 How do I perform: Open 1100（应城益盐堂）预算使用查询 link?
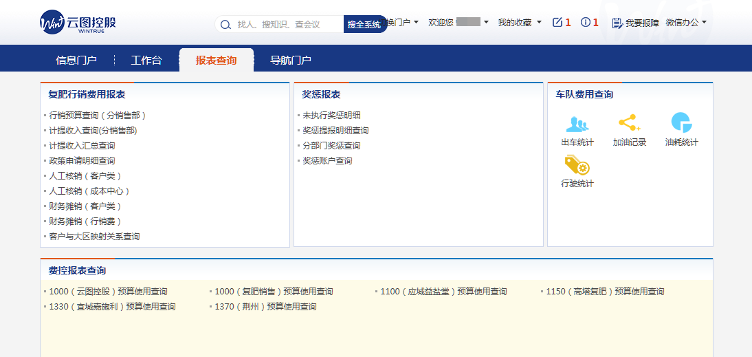[x=443, y=292]
